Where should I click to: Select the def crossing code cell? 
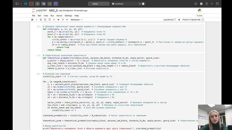point(123,38)
